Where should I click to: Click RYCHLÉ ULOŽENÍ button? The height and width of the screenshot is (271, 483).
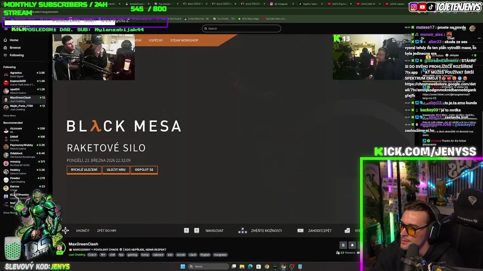(x=84, y=170)
